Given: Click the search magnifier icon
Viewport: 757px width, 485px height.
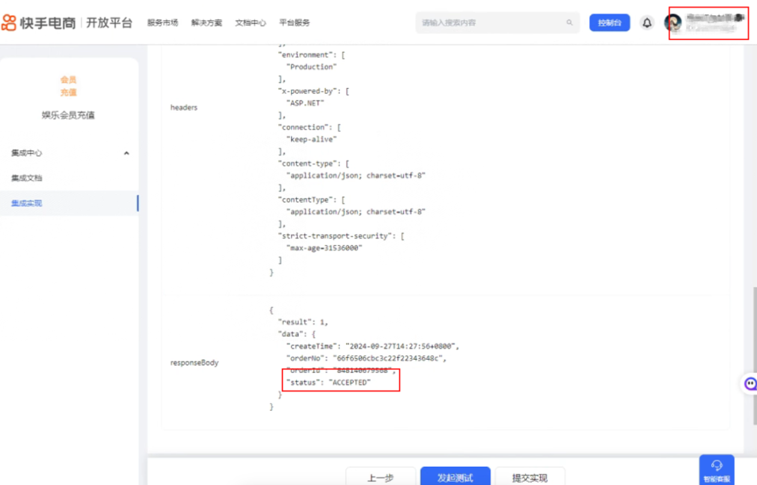Looking at the screenshot, I should pos(569,23).
